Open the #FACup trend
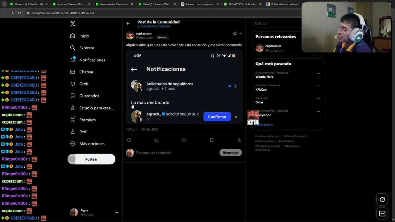 tap(261, 89)
